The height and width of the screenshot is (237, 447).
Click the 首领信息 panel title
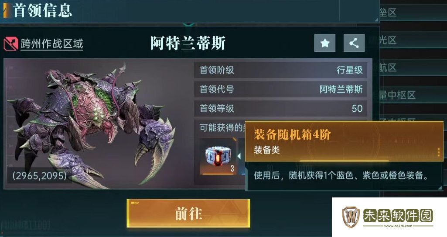click(x=42, y=10)
